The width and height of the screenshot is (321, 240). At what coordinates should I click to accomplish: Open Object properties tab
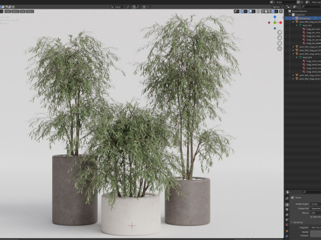click(x=287, y=231)
